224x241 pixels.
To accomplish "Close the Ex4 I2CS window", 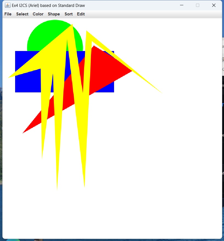I will pyautogui.click(x=214, y=5).
